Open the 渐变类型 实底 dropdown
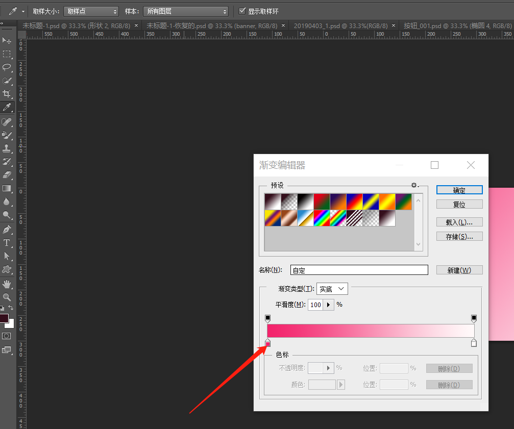Viewport: 514px width, 429px height. tap(332, 289)
